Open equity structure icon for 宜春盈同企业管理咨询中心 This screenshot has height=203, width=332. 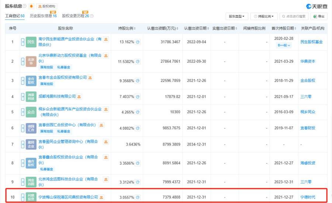[x=106, y=142]
